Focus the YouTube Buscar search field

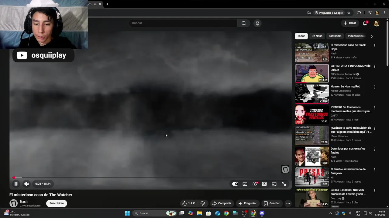point(183,23)
